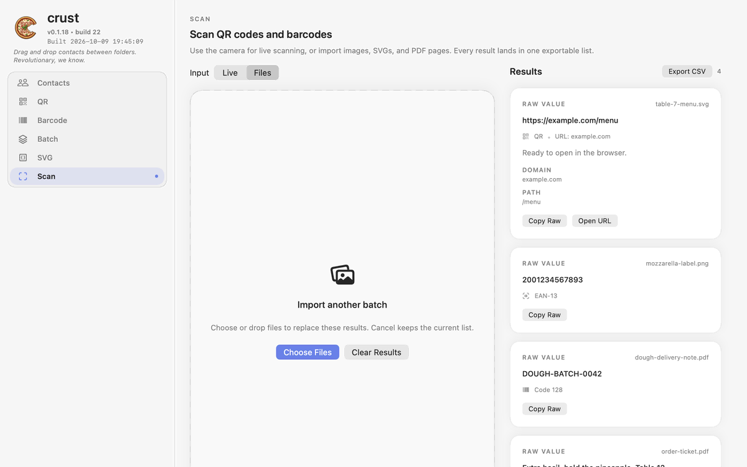Open the QR section
Image resolution: width=747 pixels, height=467 pixels.
(87, 101)
